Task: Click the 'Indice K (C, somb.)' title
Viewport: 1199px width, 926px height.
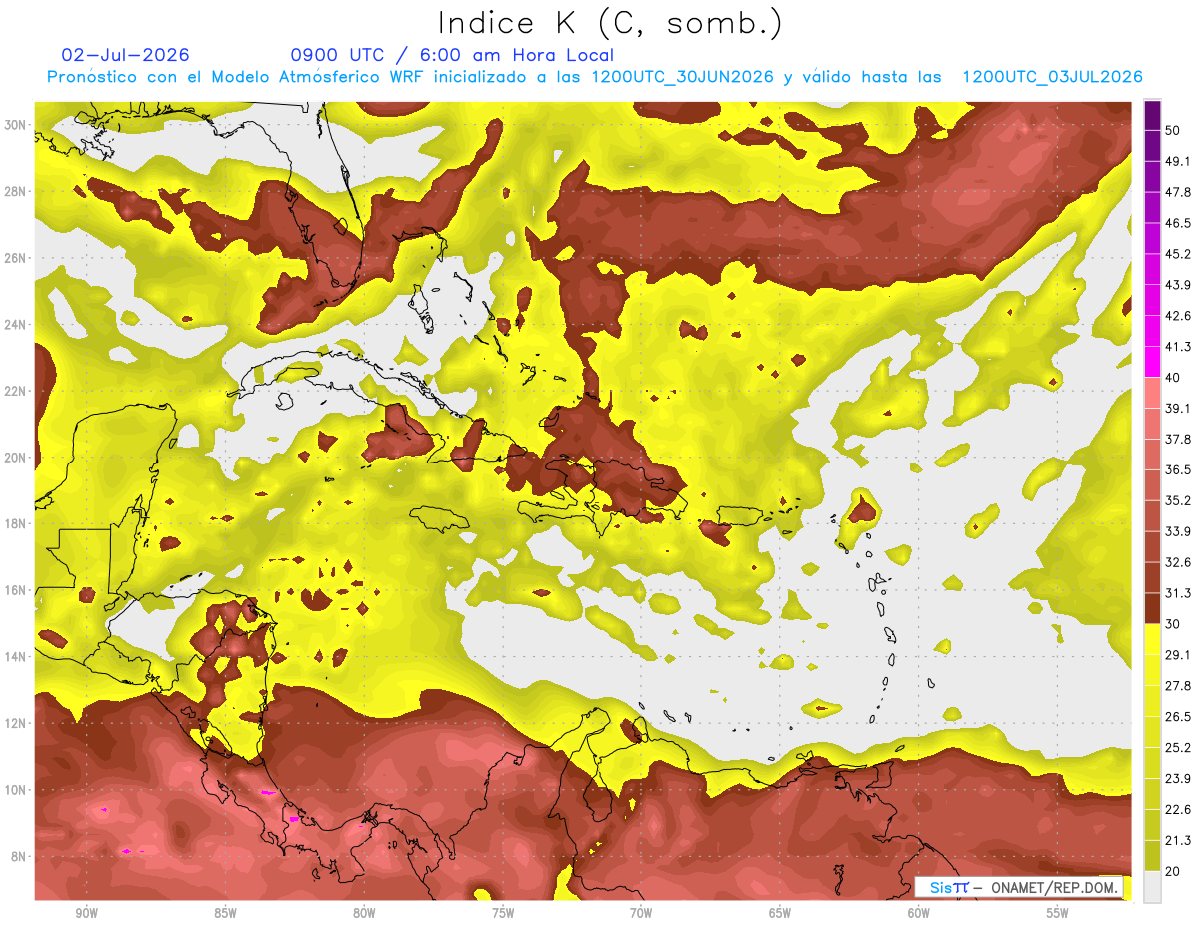Action: [x=608, y=23]
